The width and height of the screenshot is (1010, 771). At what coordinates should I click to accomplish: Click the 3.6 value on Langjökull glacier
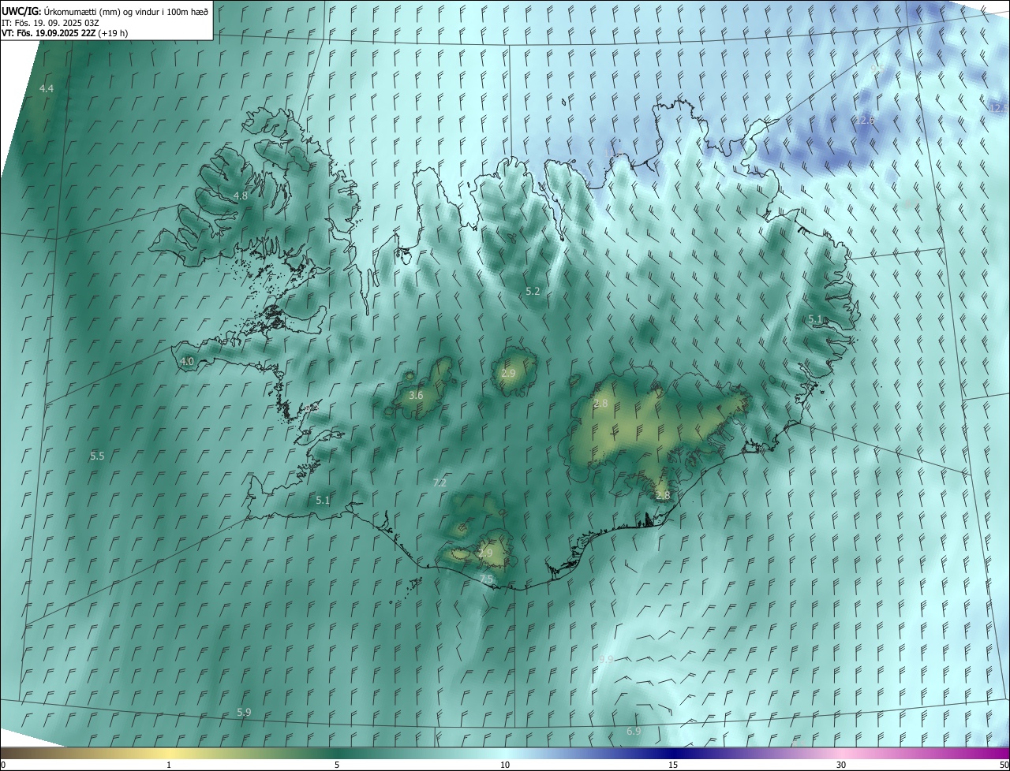point(417,395)
